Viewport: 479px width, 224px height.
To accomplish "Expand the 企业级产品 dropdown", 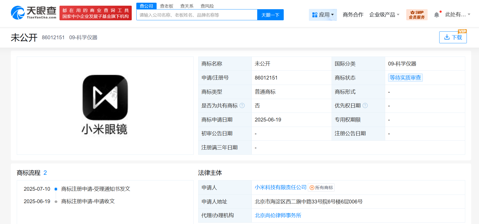I will pyautogui.click(x=384, y=15).
